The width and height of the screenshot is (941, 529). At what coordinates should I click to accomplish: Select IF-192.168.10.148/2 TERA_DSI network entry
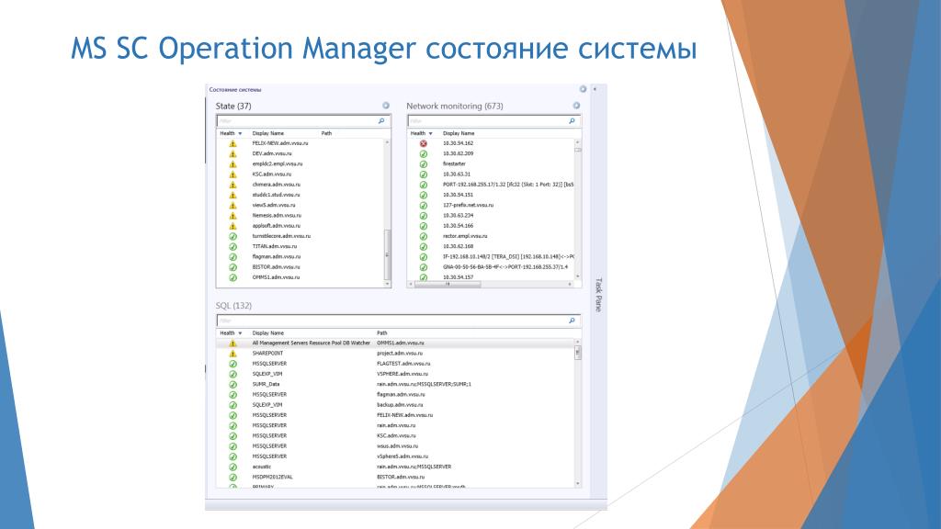(x=508, y=257)
